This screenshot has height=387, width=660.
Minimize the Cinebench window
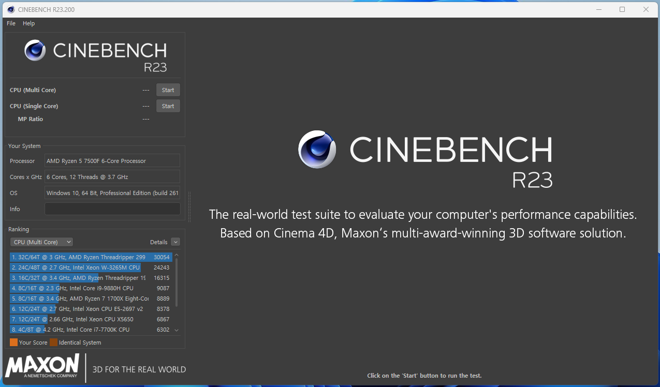tap(598, 9)
